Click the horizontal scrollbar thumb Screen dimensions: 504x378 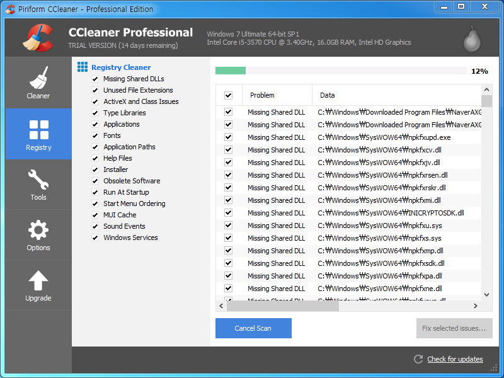coord(282,306)
